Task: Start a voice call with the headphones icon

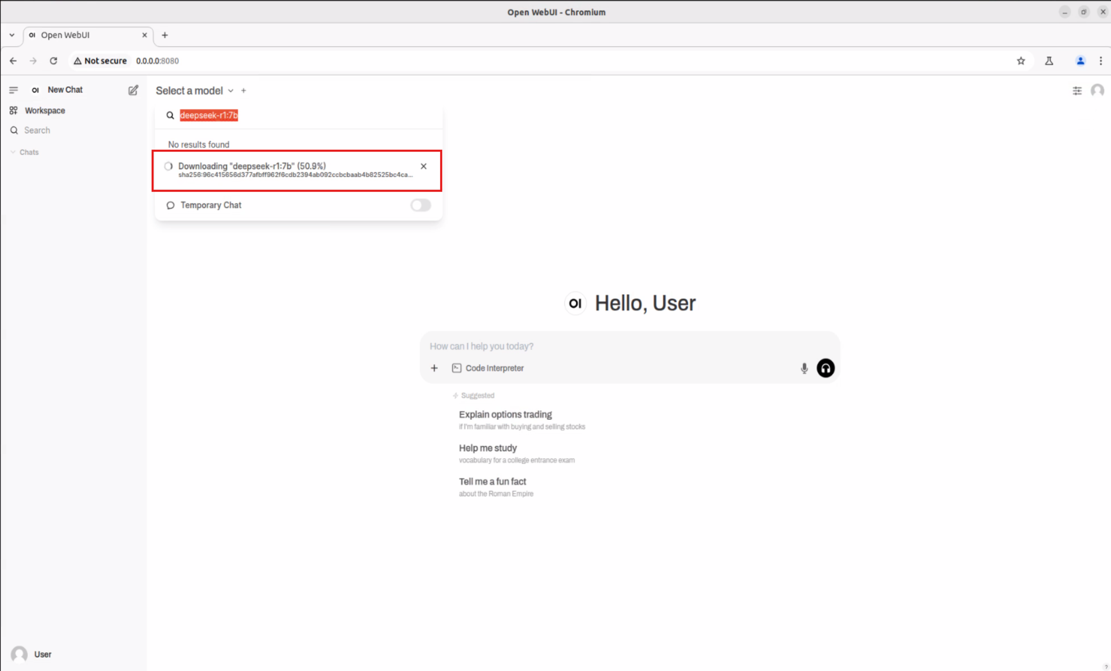Action: coord(825,368)
